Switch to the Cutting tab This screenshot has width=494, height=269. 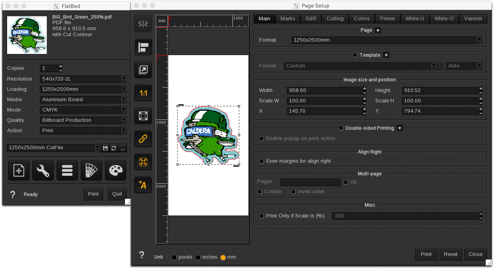point(334,19)
